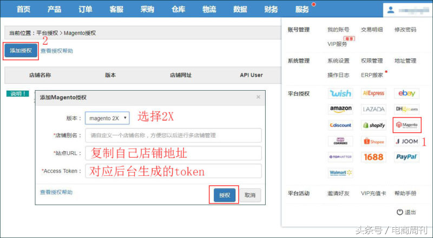Open Amazon platform authorization

pyautogui.click(x=340, y=109)
